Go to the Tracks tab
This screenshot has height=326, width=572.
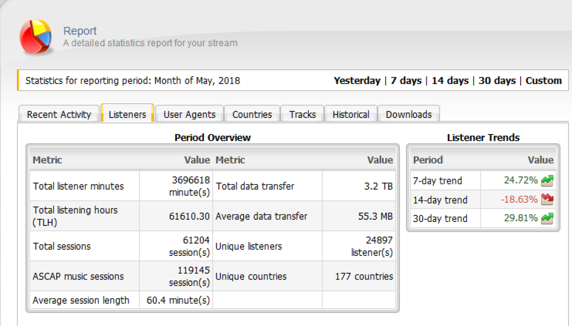point(303,114)
